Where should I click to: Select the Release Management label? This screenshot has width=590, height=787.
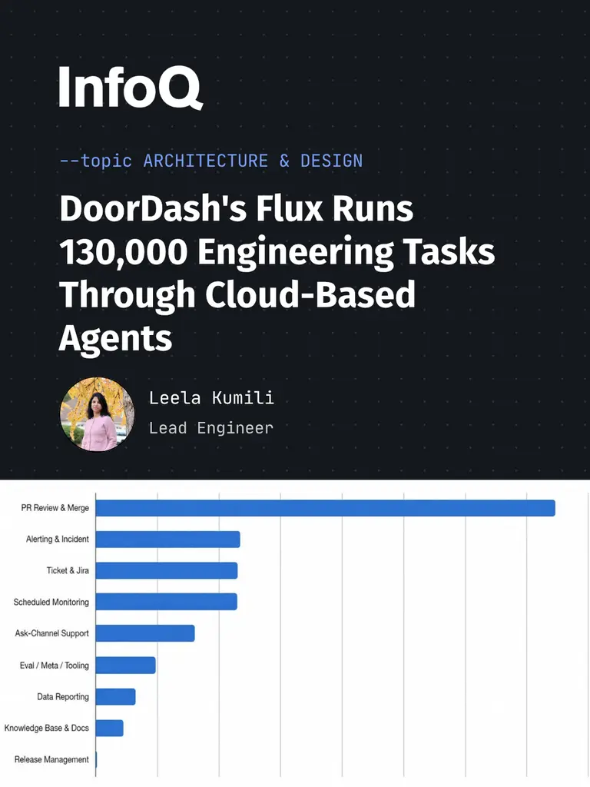click(51, 759)
